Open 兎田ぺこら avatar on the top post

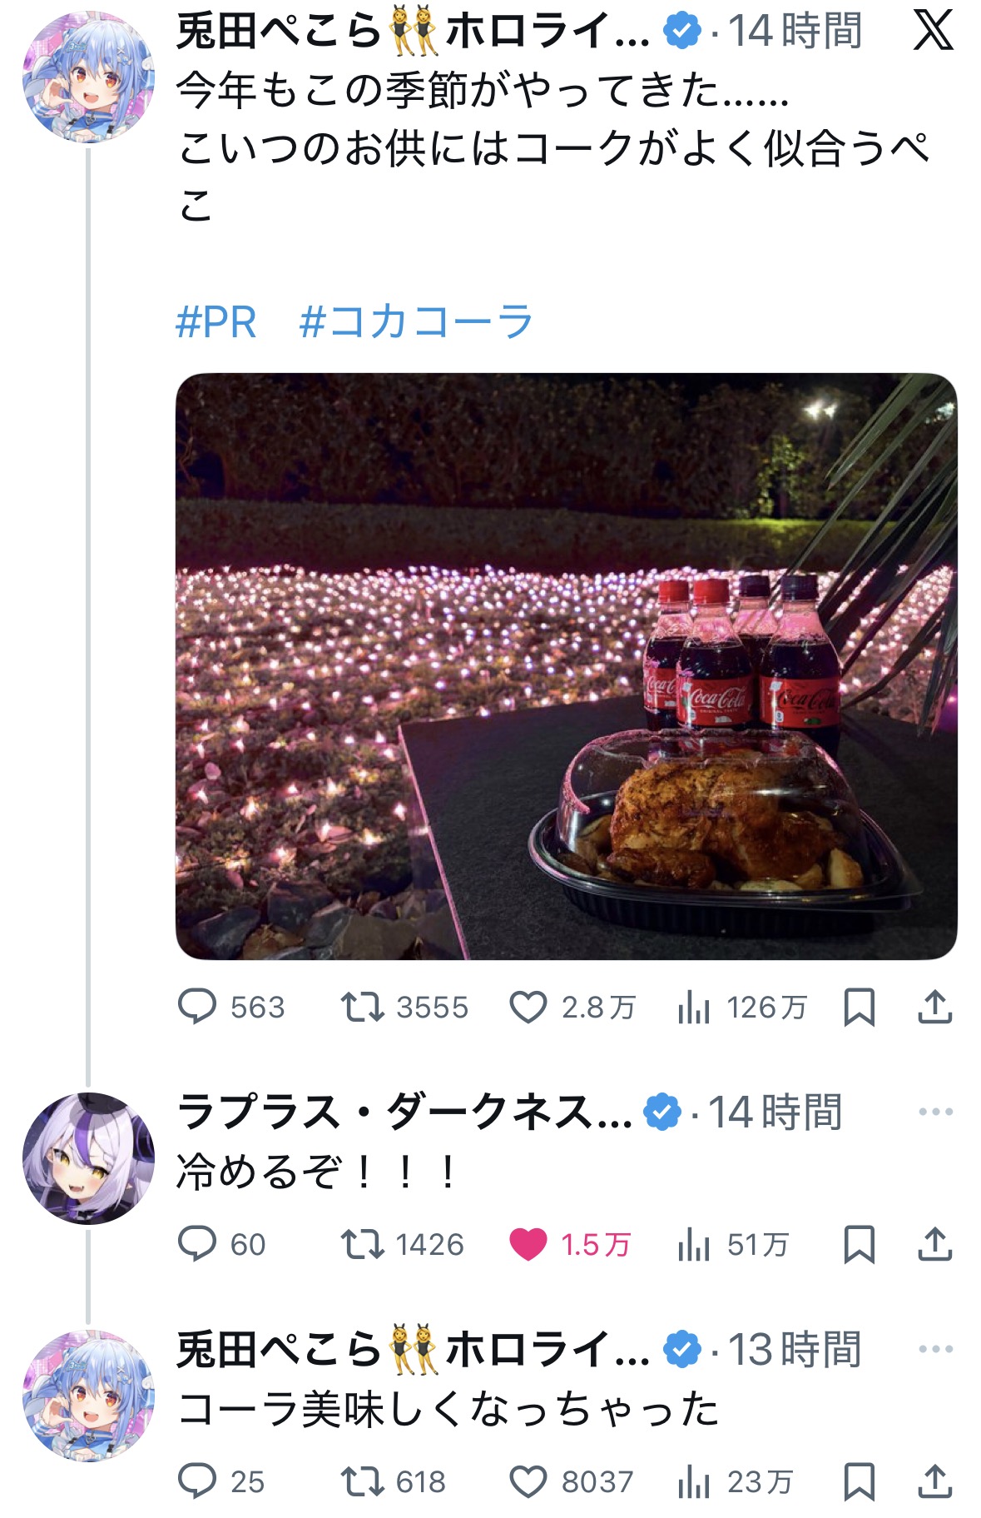[x=88, y=77]
